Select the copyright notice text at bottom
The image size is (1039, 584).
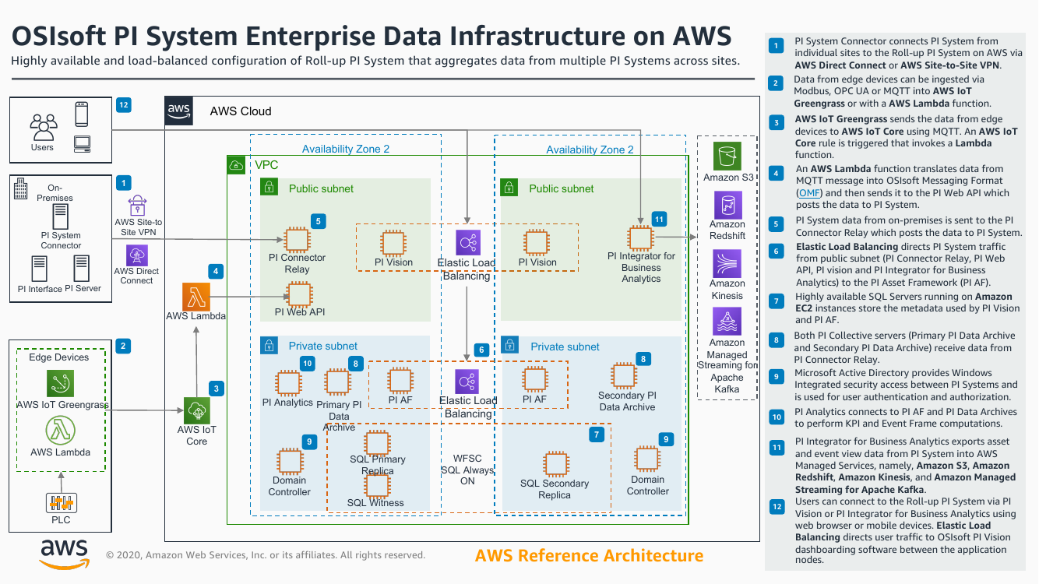coord(266,555)
